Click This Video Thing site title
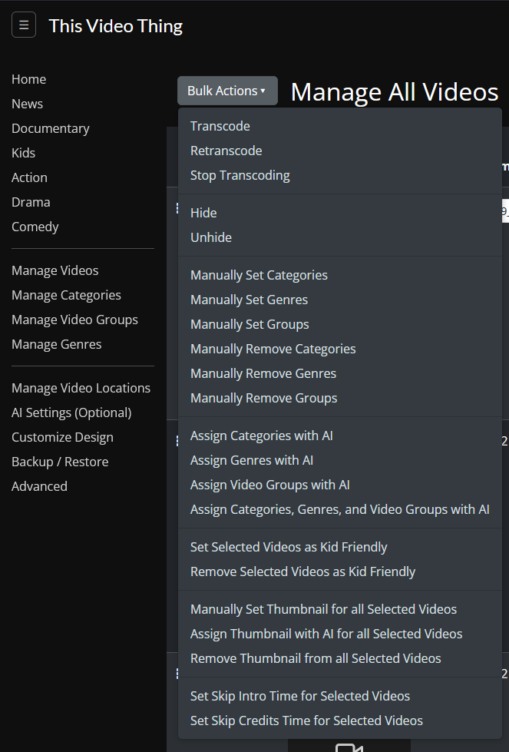Screen dimensions: 509x752 click(115, 26)
